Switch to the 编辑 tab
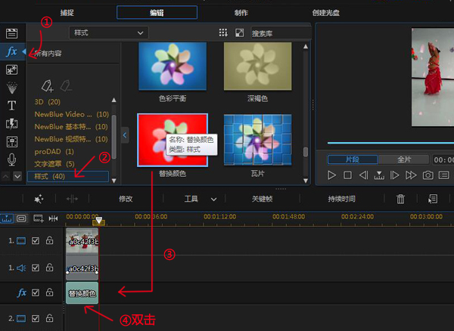The height and width of the screenshot is (331, 454). click(157, 13)
